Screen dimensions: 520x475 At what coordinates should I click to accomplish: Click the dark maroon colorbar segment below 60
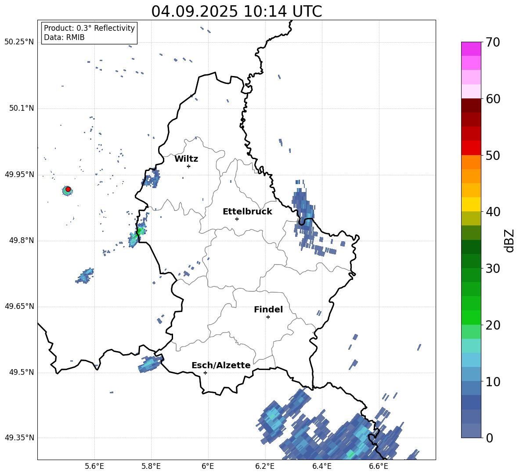coord(471,105)
